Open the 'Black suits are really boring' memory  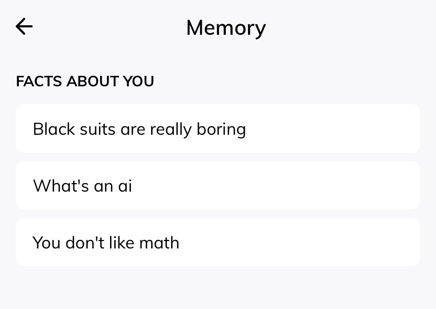tap(217, 129)
